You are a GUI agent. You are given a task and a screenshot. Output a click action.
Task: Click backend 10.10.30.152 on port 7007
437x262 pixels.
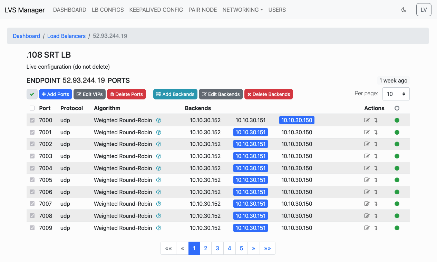tap(205, 204)
